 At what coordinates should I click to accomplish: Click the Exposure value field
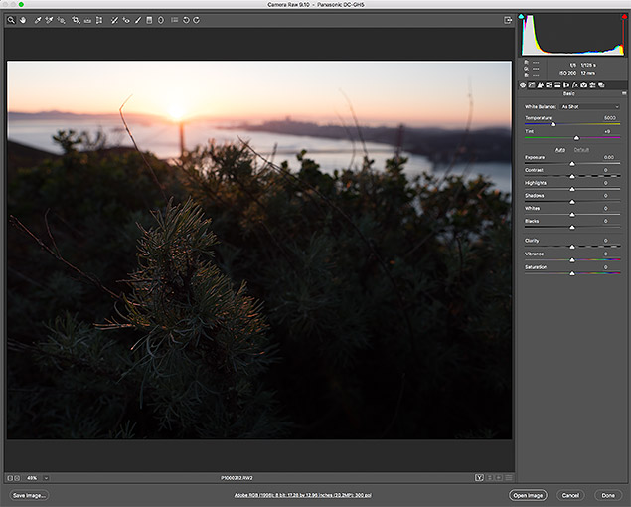click(607, 157)
